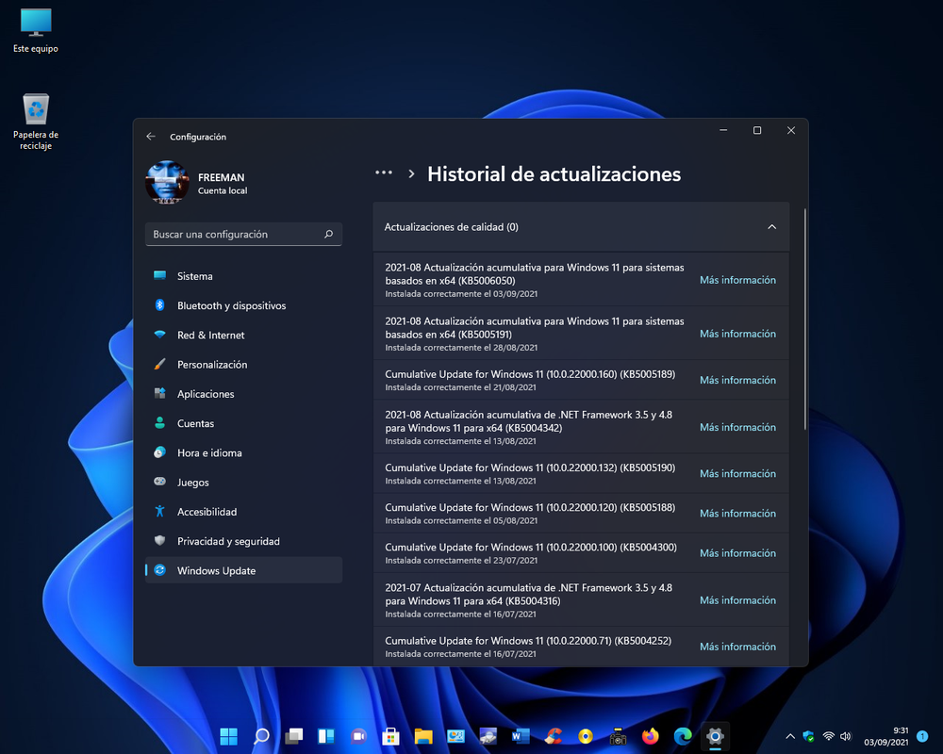Open Más información for KB5004342

pyautogui.click(x=737, y=427)
